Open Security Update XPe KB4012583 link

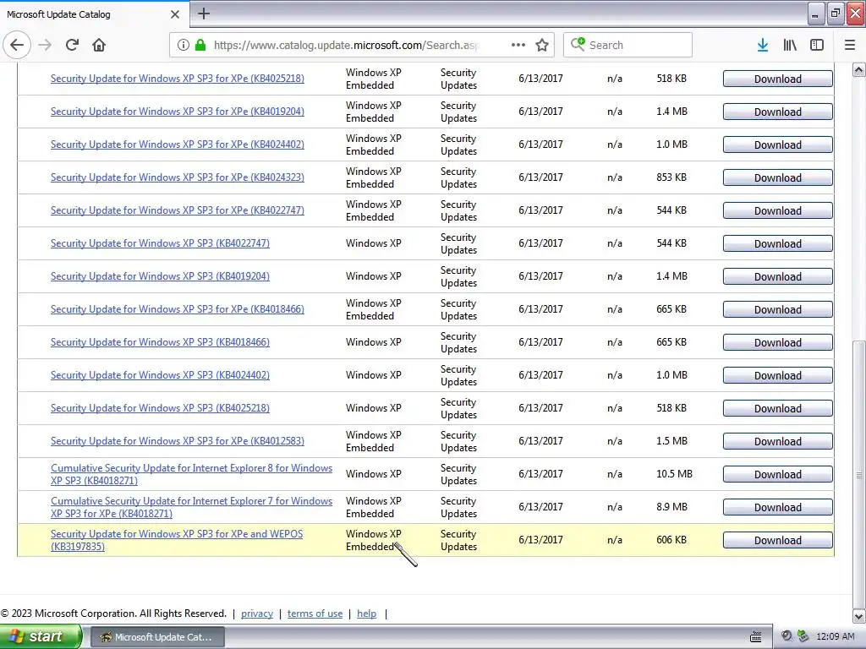pyautogui.click(x=178, y=441)
